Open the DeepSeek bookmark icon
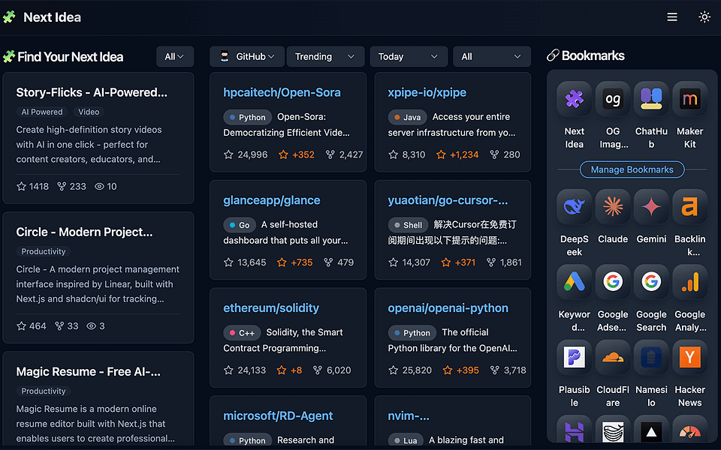Image resolution: width=721 pixels, height=450 pixels. [574, 207]
